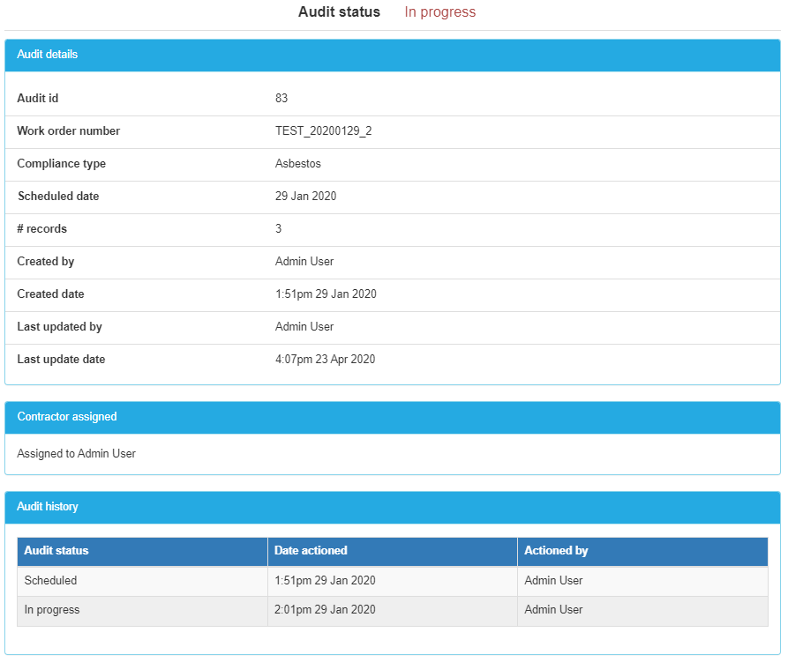The height and width of the screenshot is (662, 788).
Task: Select the Compliance type Asbestos value
Action: pyautogui.click(x=296, y=163)
